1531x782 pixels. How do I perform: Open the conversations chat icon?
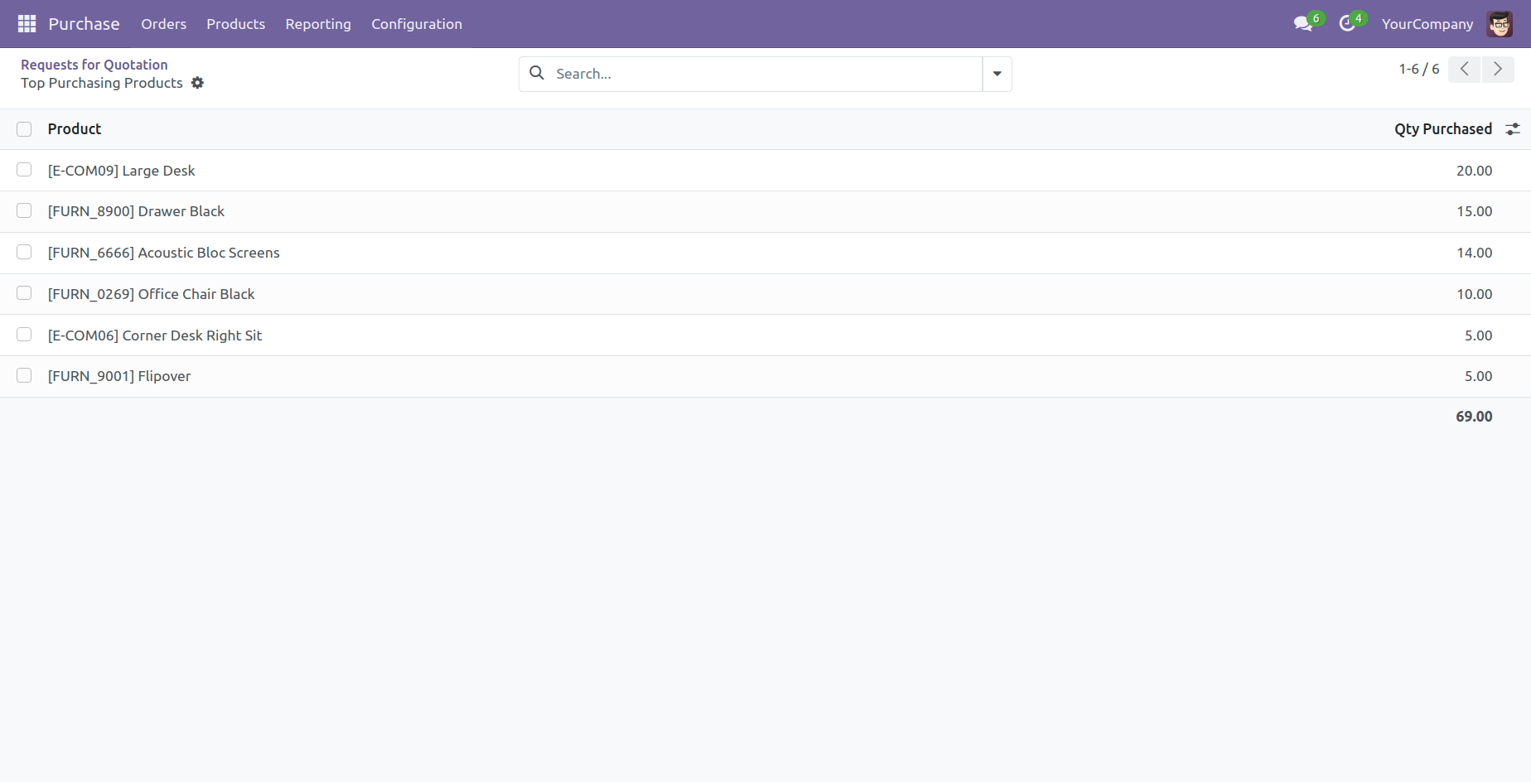(1303, 24)
